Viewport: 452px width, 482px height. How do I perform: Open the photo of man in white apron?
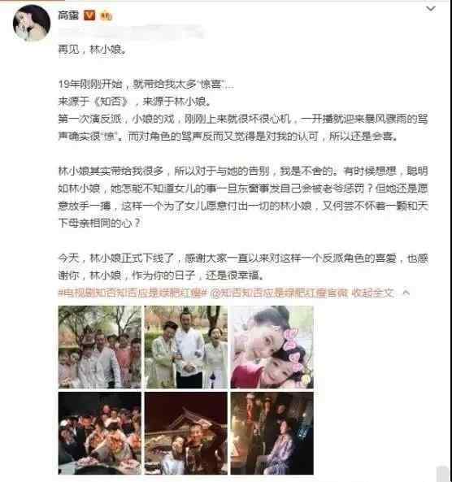click(186, 347)
